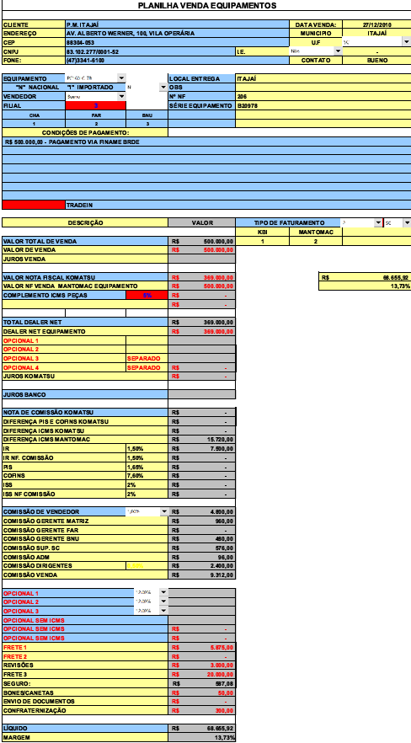
Task: Select the CONTATO value BUENO
Action: coord(377,60)
